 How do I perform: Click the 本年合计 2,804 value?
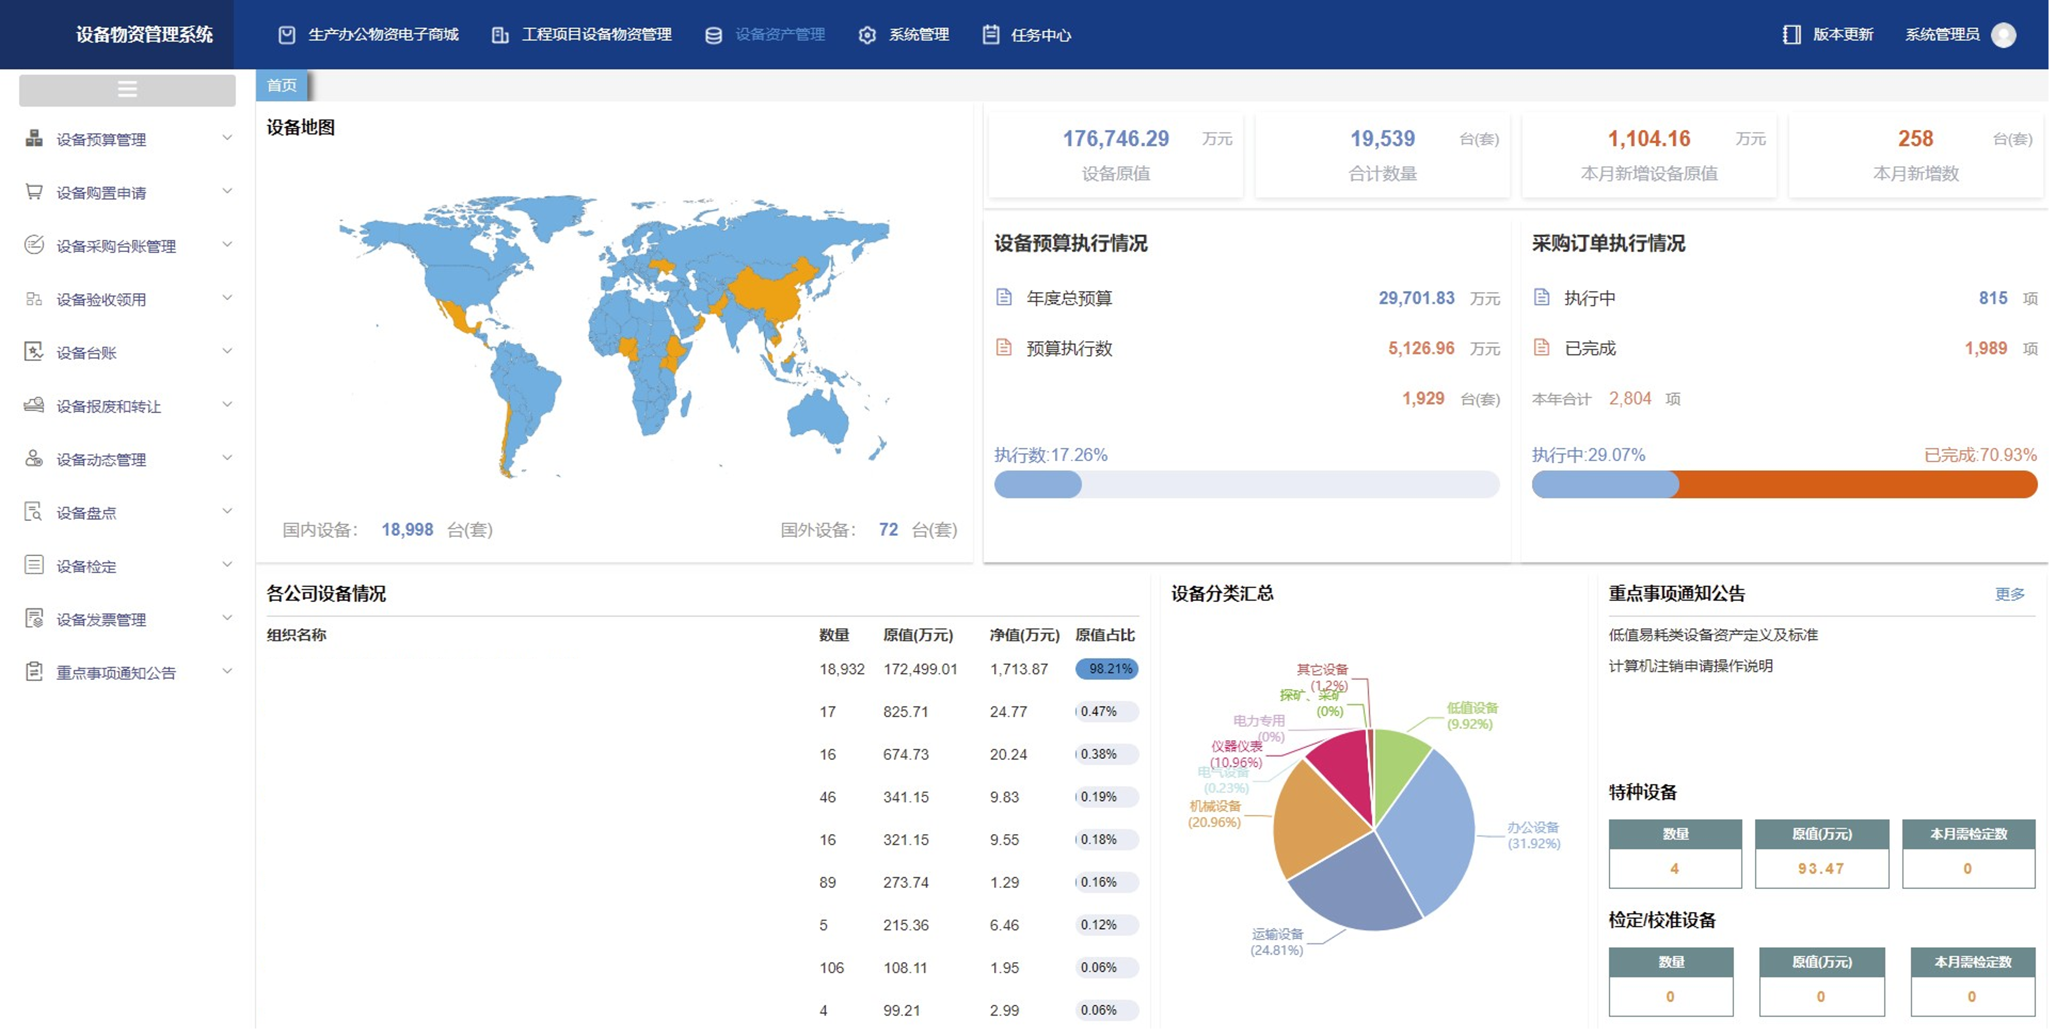pos(1630,399)
